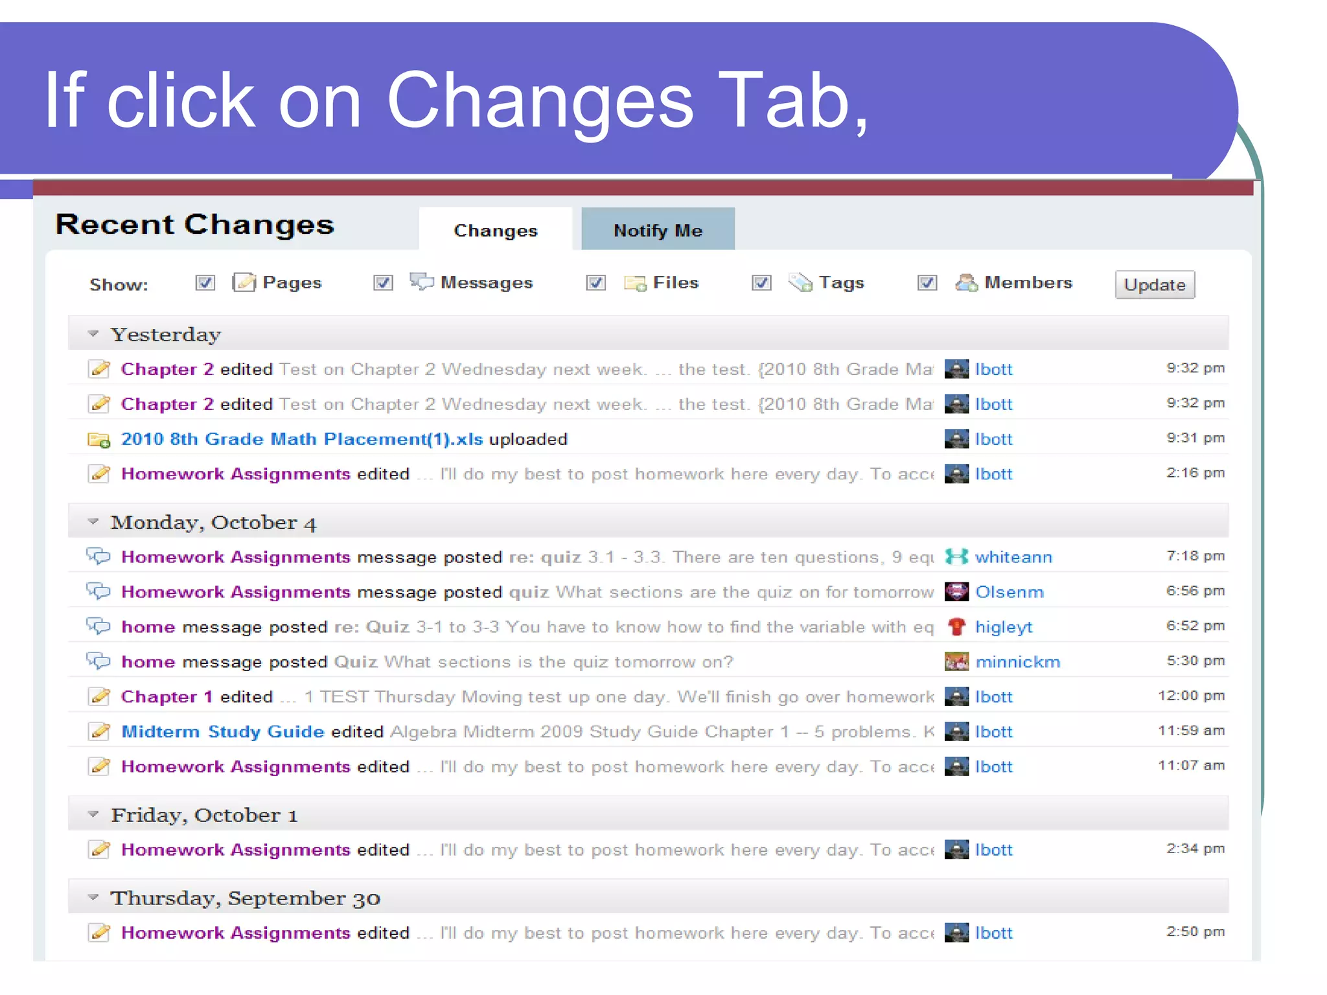The image size is (1327, 995).
Task: Click the 12:00 pm timestamp
Action: point(1191,696)
